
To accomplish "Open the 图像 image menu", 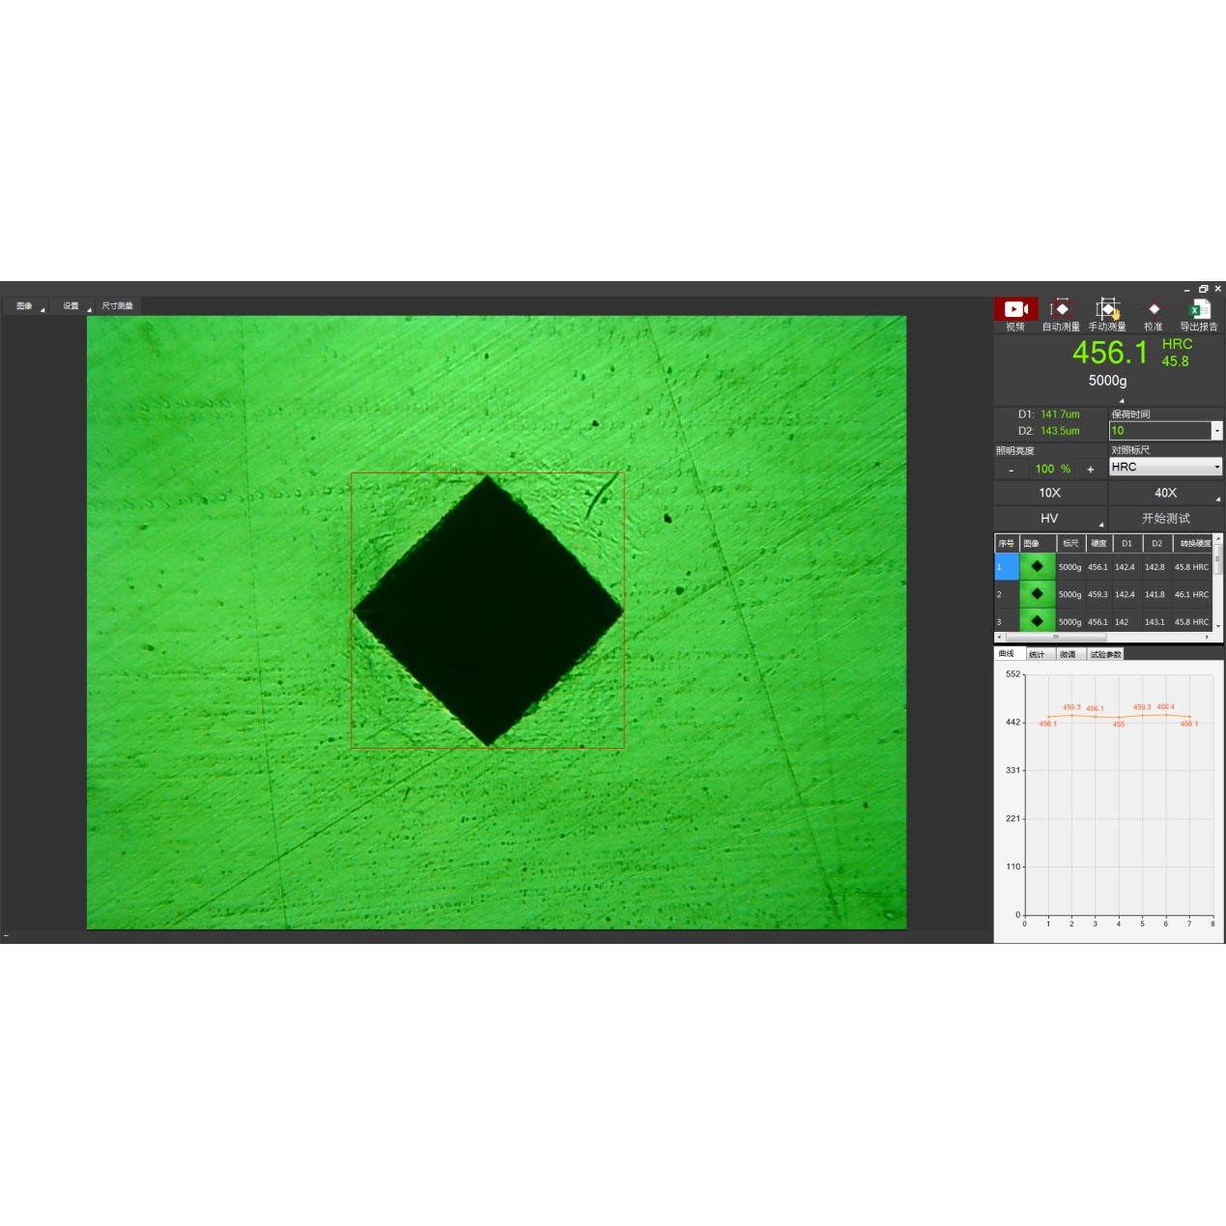I will 25,306.
